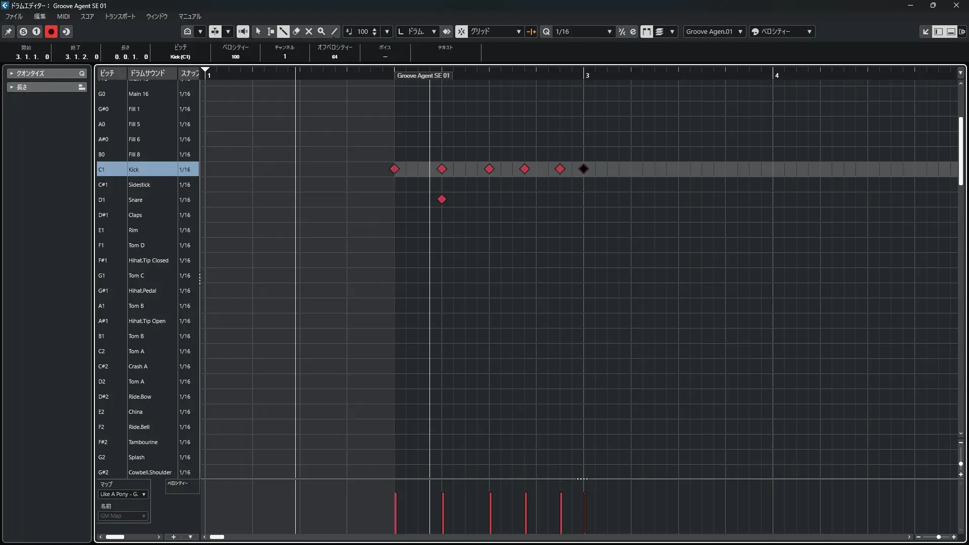Screen dimensions: 969x545
Task: Select the Zoom magnifier tool
Action: tap(321, 31)
